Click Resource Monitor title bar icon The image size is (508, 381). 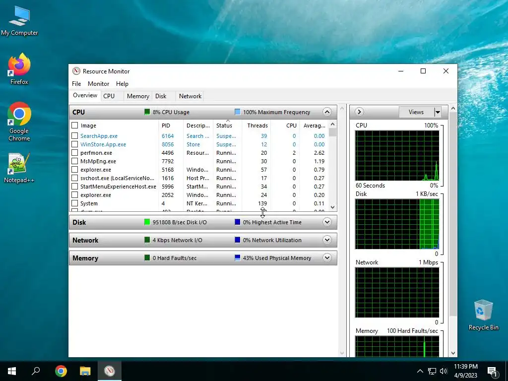pyautogui.click(x=76, y=71)
